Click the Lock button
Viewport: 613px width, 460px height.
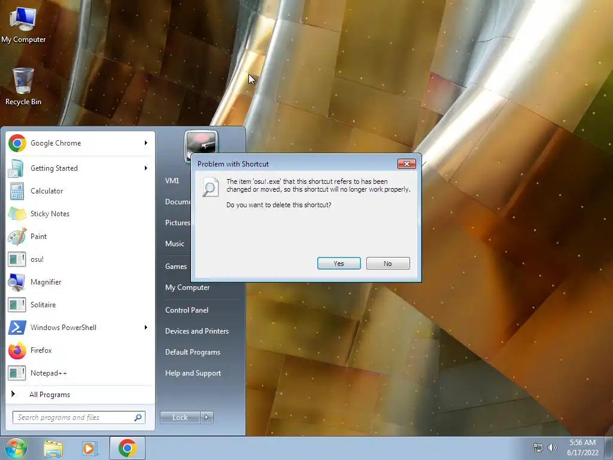[180, 417]
